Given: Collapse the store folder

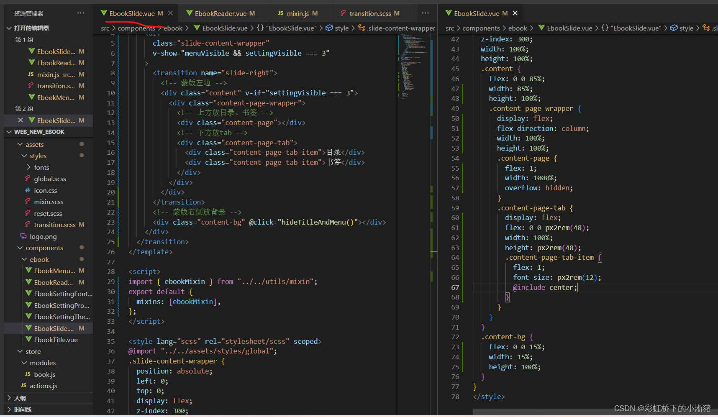Looking at the screenshot, I should point(20,351).
